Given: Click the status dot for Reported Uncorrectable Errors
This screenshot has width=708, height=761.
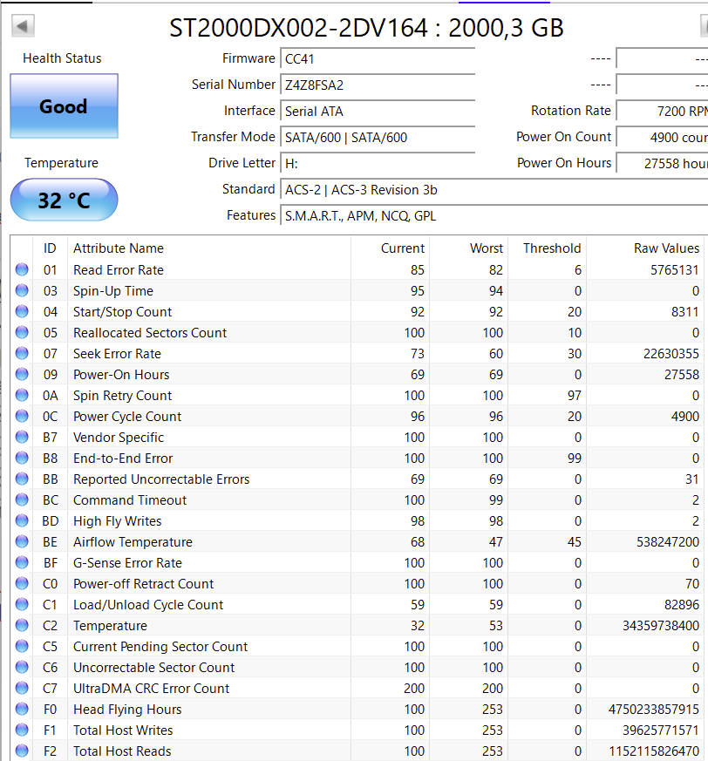Looking at the screenshot, I should (22, 479).
